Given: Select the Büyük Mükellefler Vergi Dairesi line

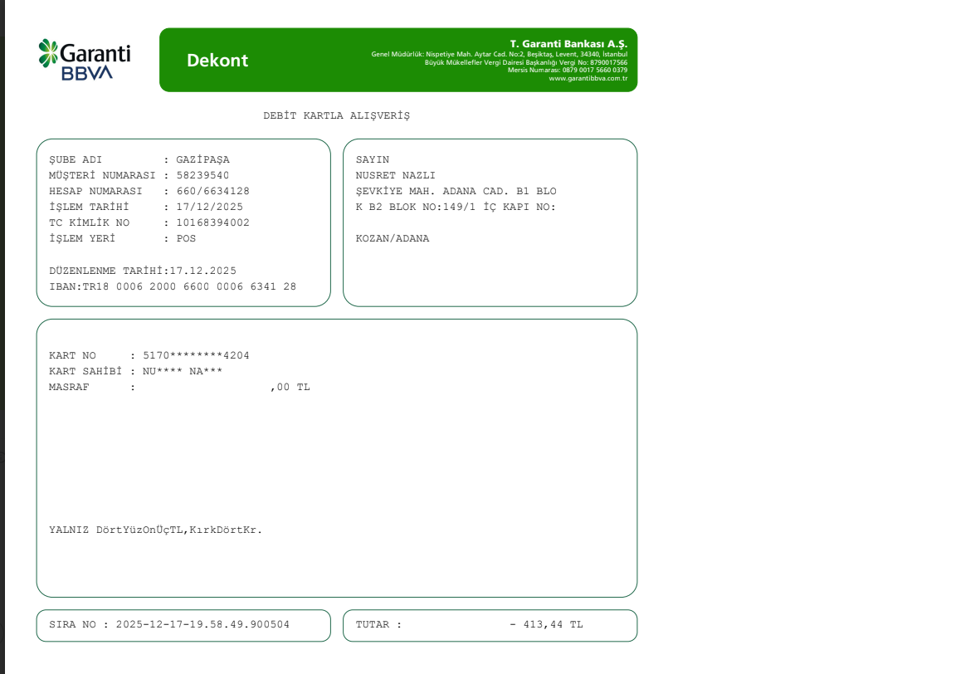Looking at the screenshot, I should coord(526,62).
